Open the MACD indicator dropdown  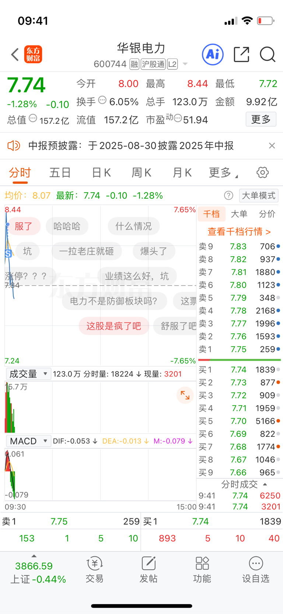point(28,441)
